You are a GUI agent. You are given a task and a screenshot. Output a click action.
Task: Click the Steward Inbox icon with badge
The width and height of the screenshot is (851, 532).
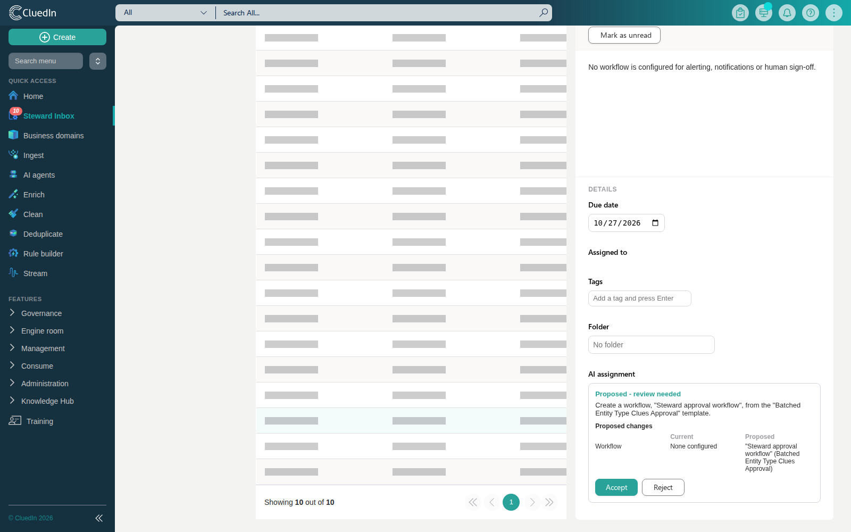pos(14,114)
